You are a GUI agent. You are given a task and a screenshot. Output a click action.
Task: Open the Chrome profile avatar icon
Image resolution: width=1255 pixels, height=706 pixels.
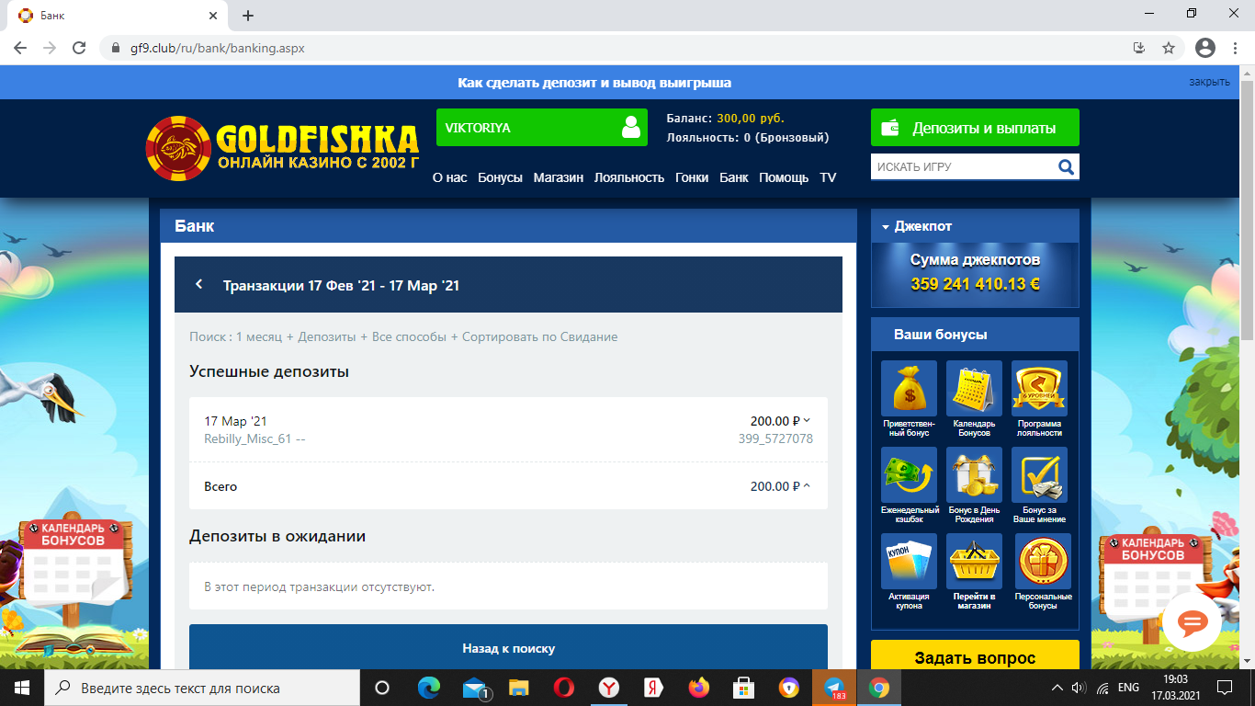(1205, 48)
